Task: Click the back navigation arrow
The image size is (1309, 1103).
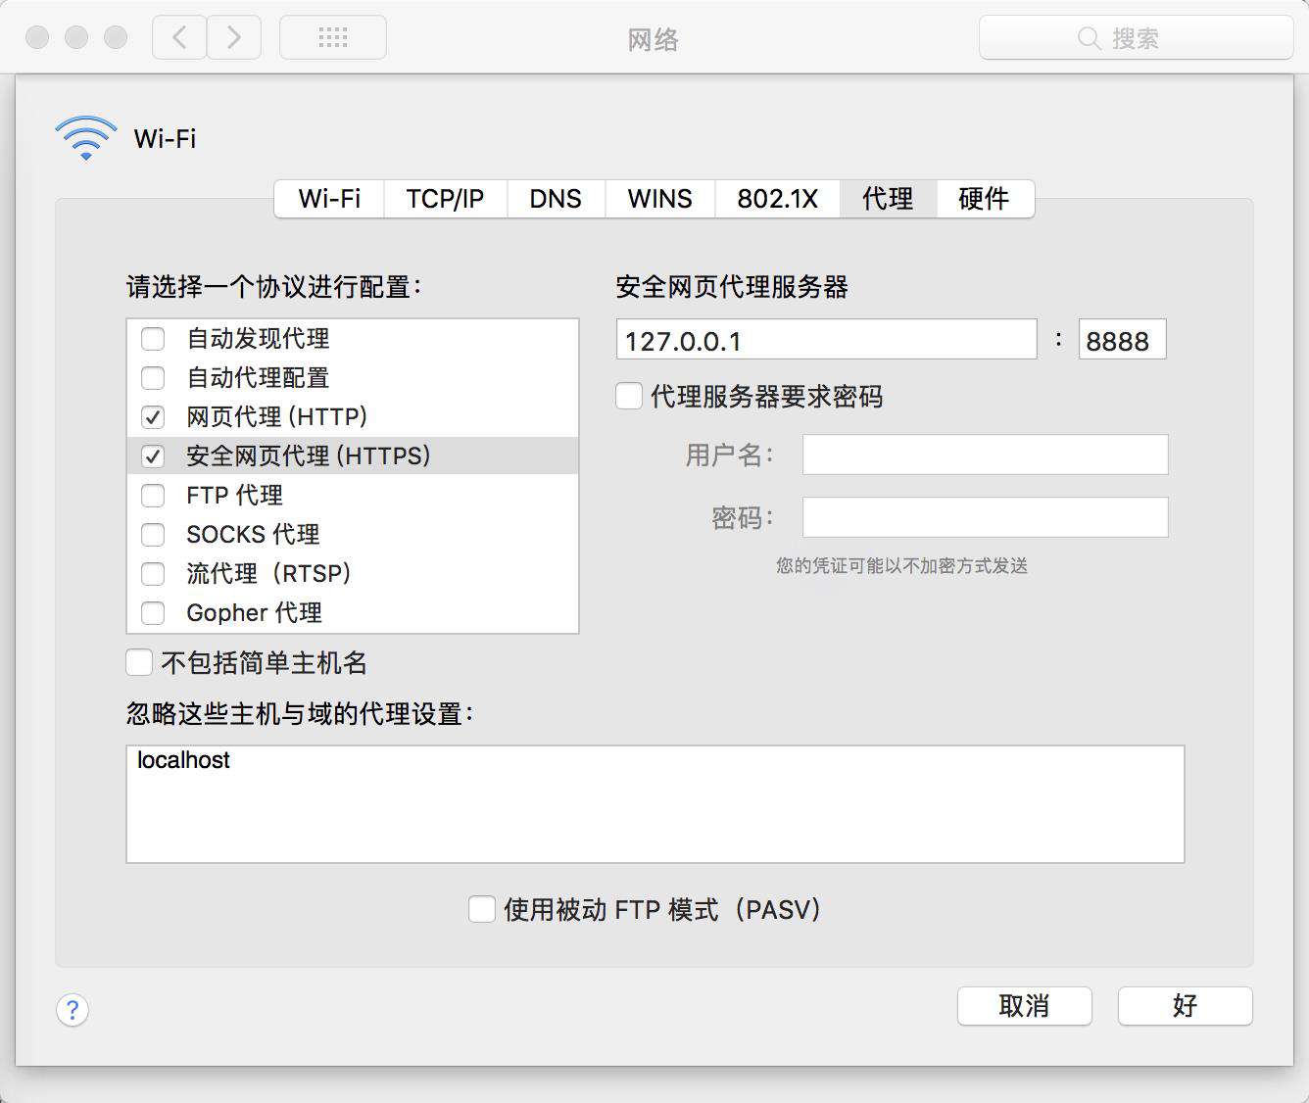Action: [x=179, y=38]
